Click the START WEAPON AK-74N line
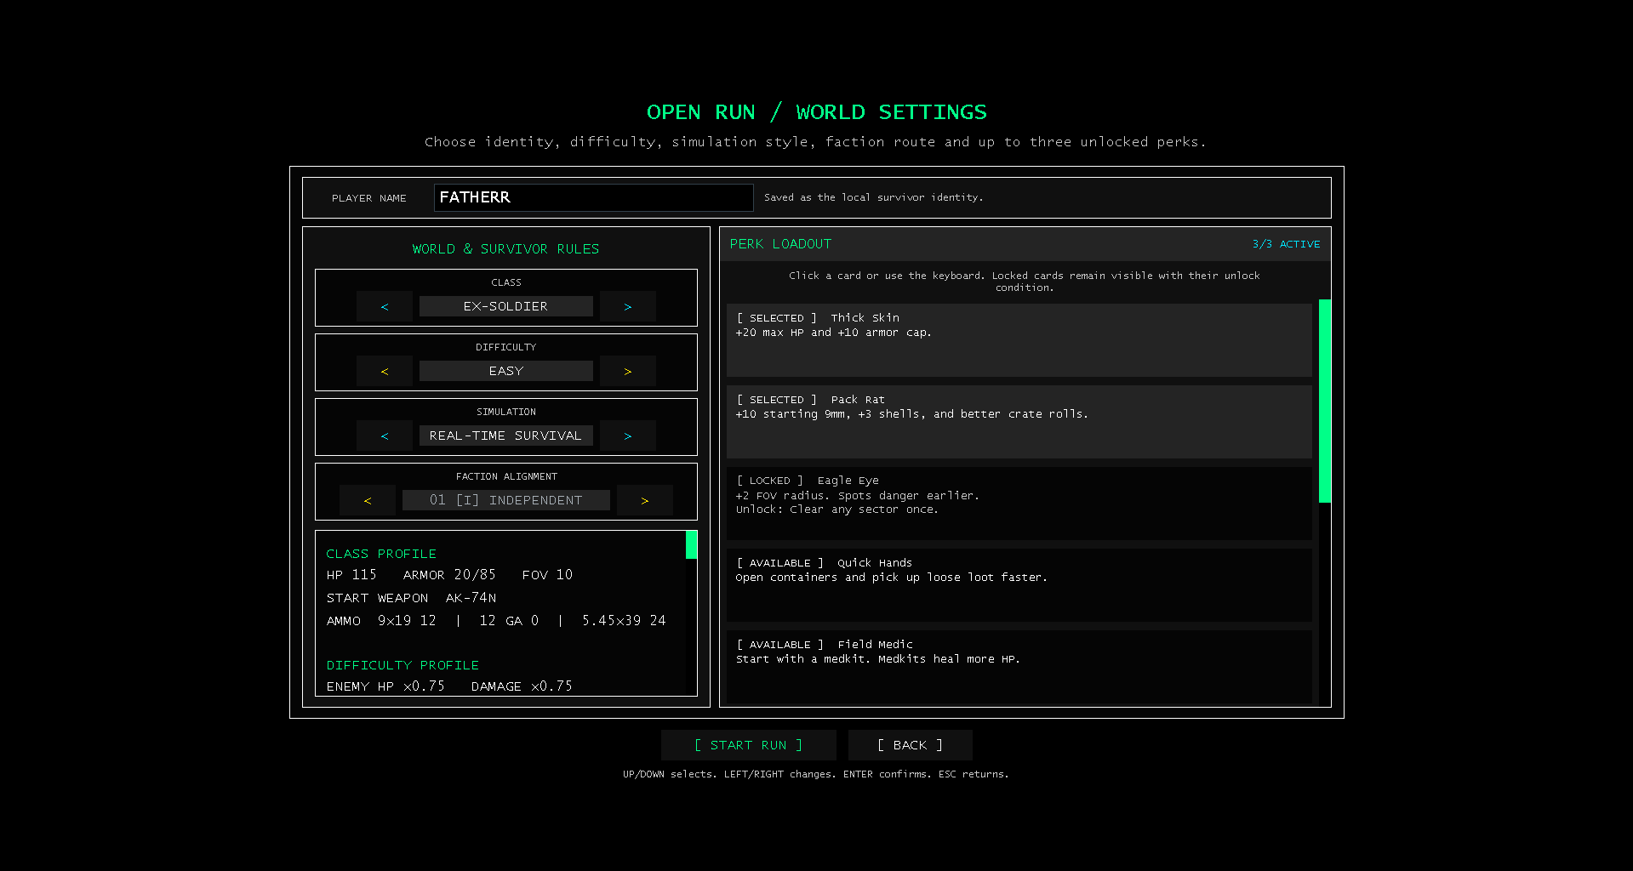 pyautogui.click(x=412, y=598)
